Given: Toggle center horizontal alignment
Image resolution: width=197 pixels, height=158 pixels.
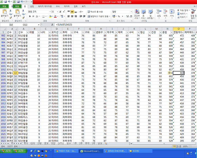Looking at the screenshot, I should (72, 16).
